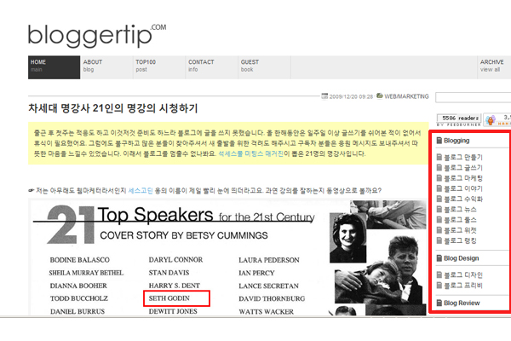Image resolution: width=511 pixels, height=341 pixels.
Task: Open the 블로그 디자인 category
Action: [x=463, y=275]
